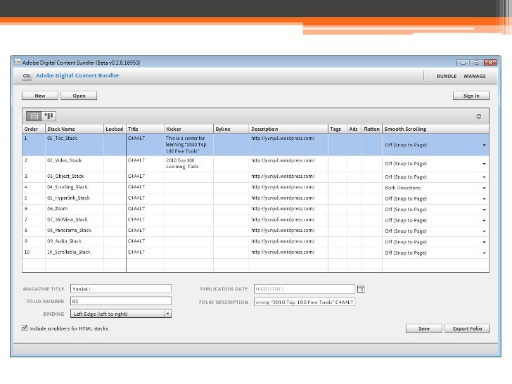
Task: Focus the Folio Number input field
Action: (121, 301)
